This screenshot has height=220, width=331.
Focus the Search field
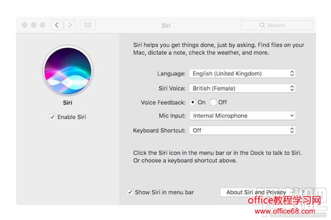point(277,25)
